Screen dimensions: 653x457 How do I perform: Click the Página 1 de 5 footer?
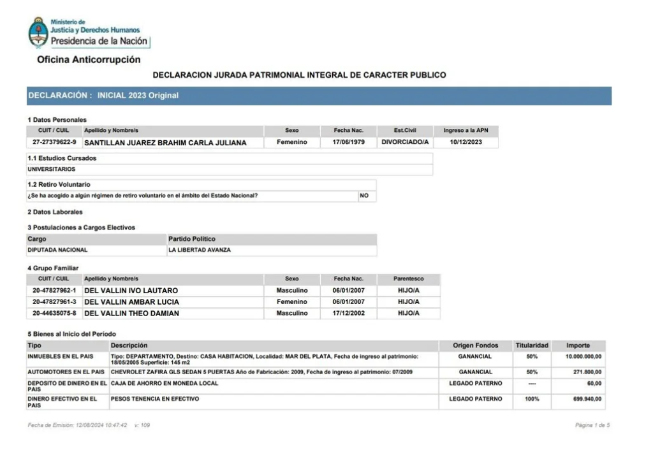pyautogui.click(x=592, y=425)
